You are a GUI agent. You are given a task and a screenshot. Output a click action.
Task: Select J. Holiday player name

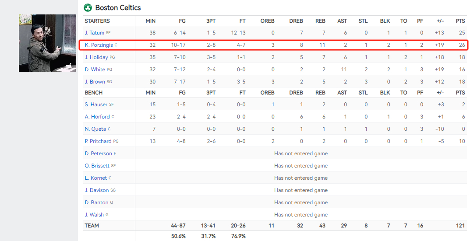pyautogui.click(x=96, y=57)
